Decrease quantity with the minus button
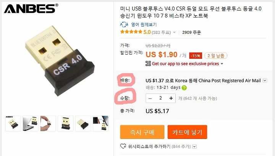275x156 pixels. point(150,98)
